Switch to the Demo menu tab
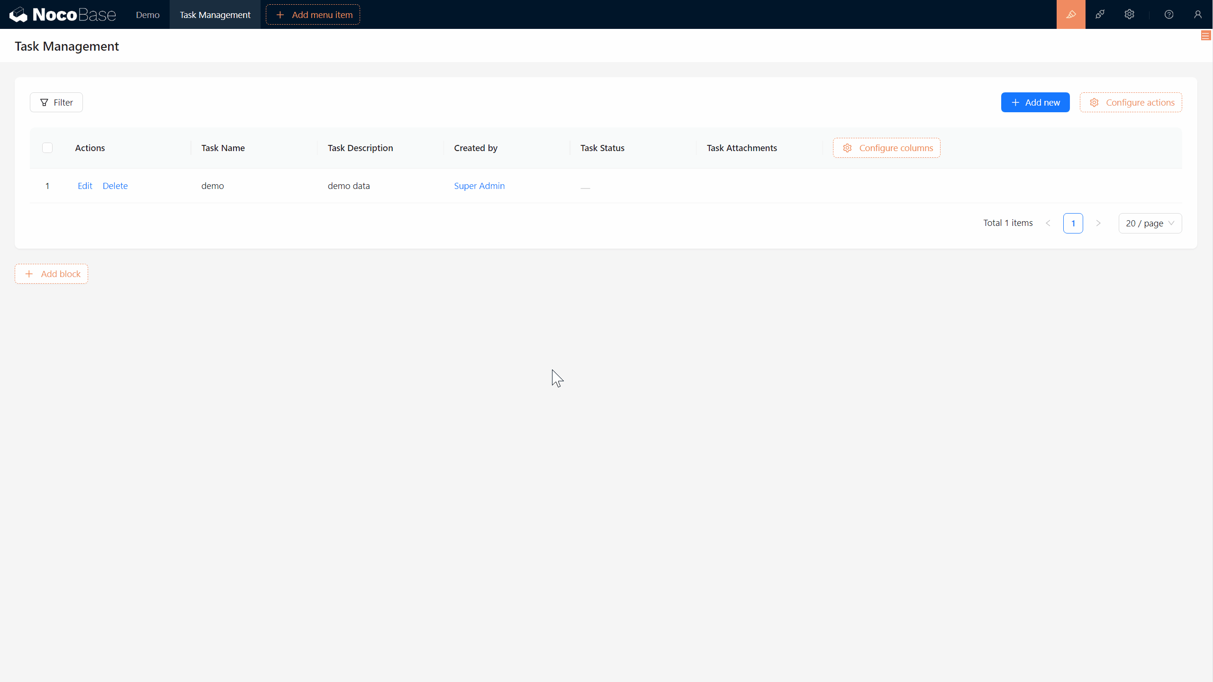The width and height of the screenshot is (1213, 682). click(147, 15)
